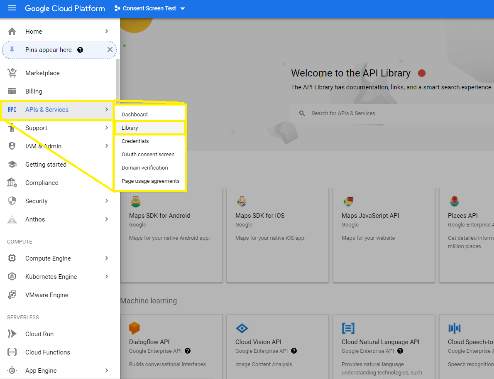Viewport: 494px width, 379px height.
Task: Expand the Home submenu chevron
Action: tap(107, 31)
